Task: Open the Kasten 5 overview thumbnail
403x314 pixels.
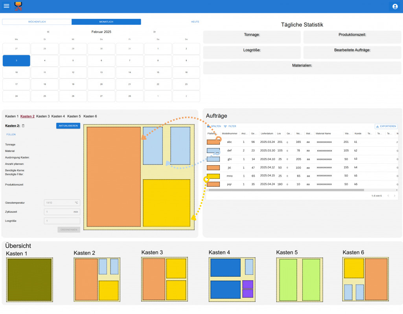Action: [300, 279]
